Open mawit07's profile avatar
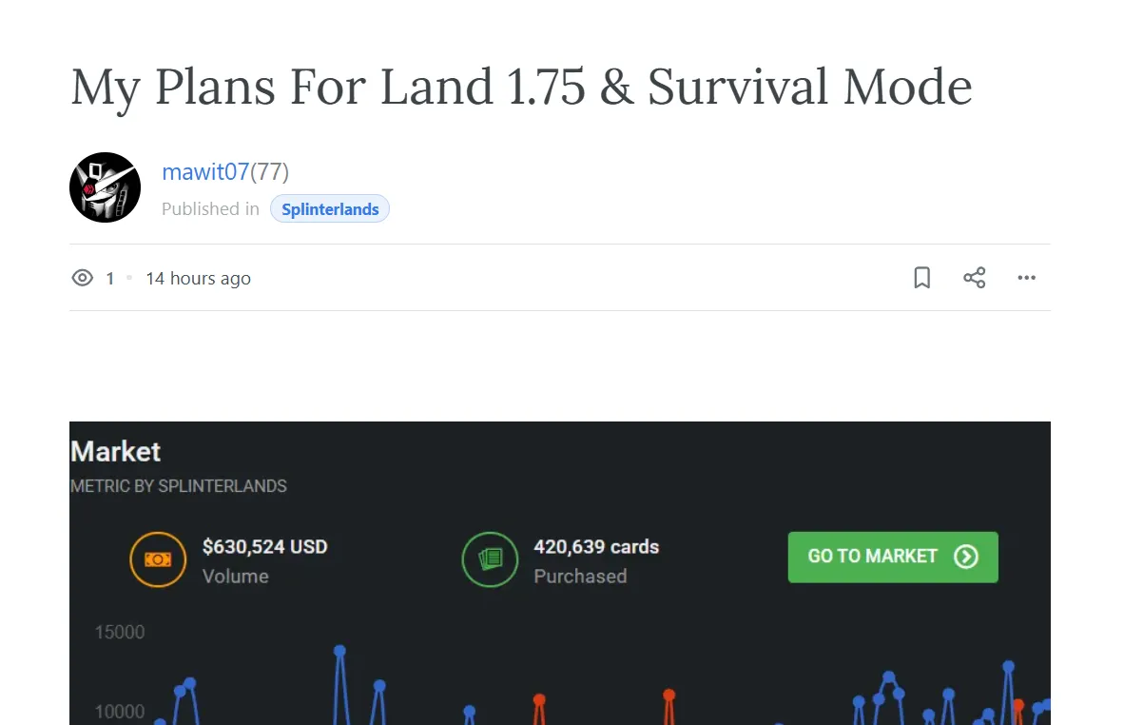This screenshot has width=1124, height=725. pyautogui.click(x=106, y=187)
